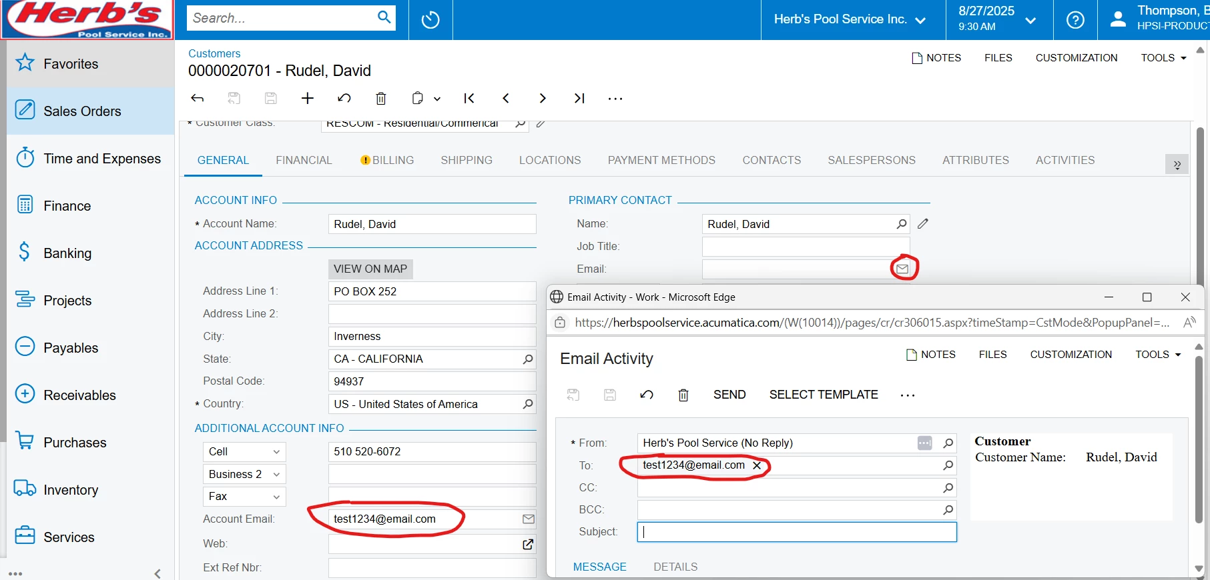Click the VIEW ON MAP button

tap(370, 269)
